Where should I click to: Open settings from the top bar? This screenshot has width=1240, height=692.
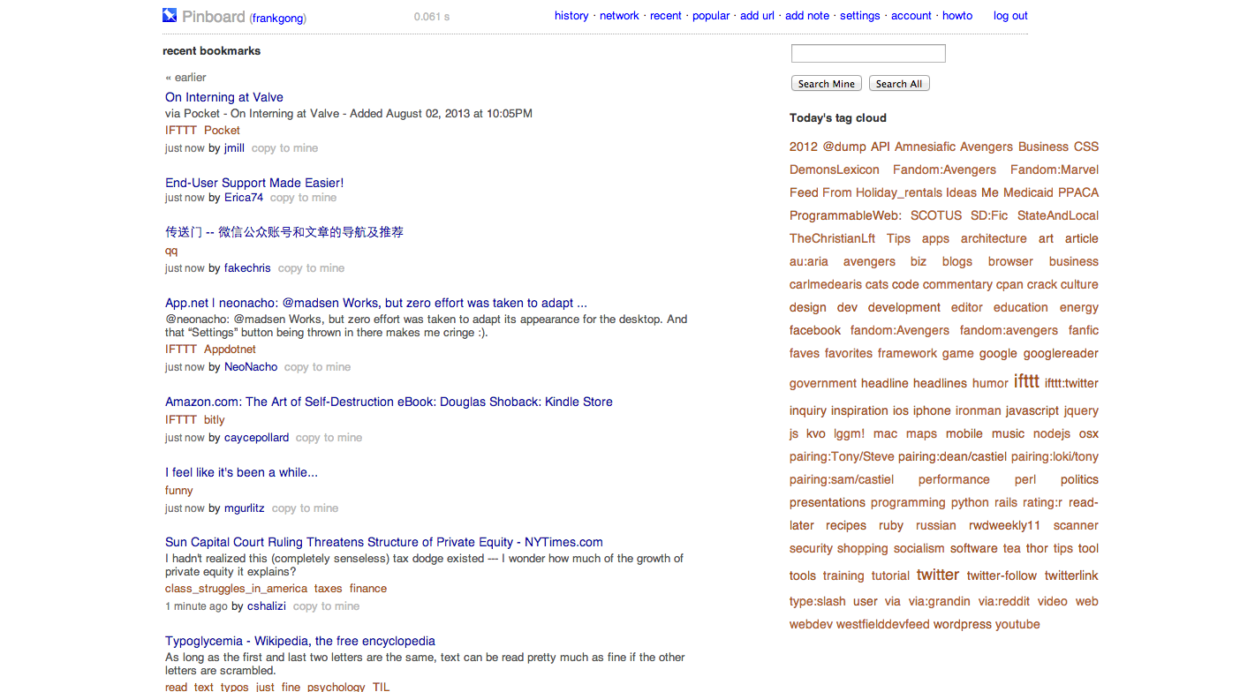[860, 16]
